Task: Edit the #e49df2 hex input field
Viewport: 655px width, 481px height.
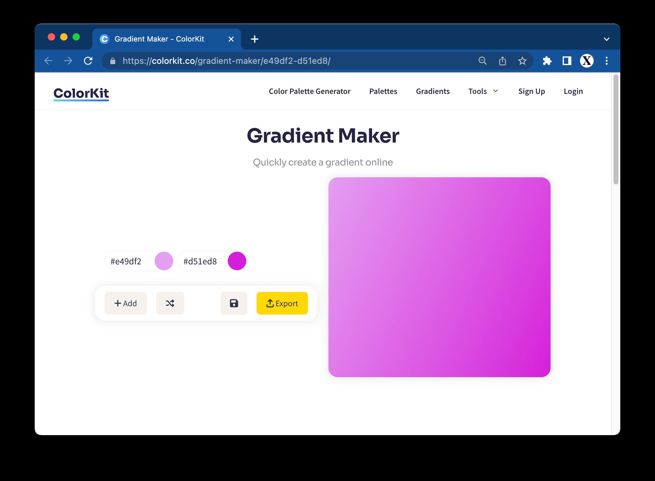Action: point(130,261)
